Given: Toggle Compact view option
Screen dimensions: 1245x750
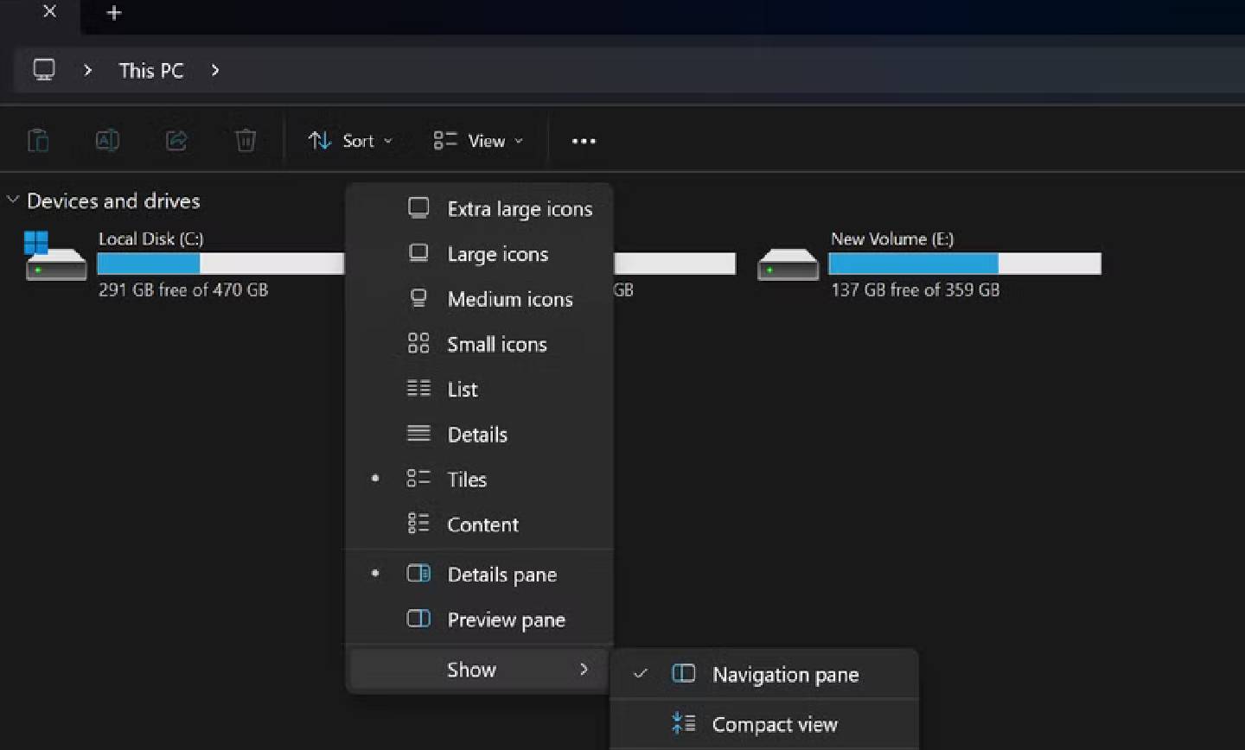Looking at the screenshot, I should [764, 724].
